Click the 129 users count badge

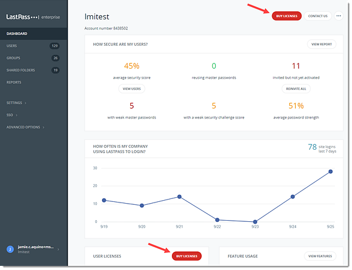(x=55, y=46)
